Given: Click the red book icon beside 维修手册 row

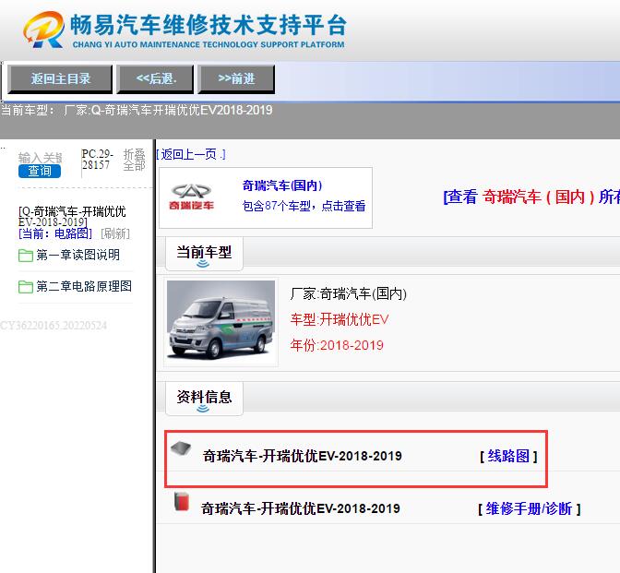Looking at the screenshot, I should pyautogui.click(x=182, y=501).
